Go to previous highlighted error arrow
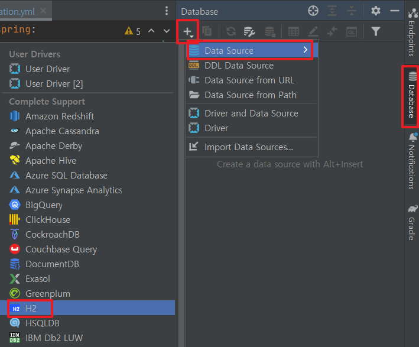The width and height of the screenshot is (419, 347). 151,31
